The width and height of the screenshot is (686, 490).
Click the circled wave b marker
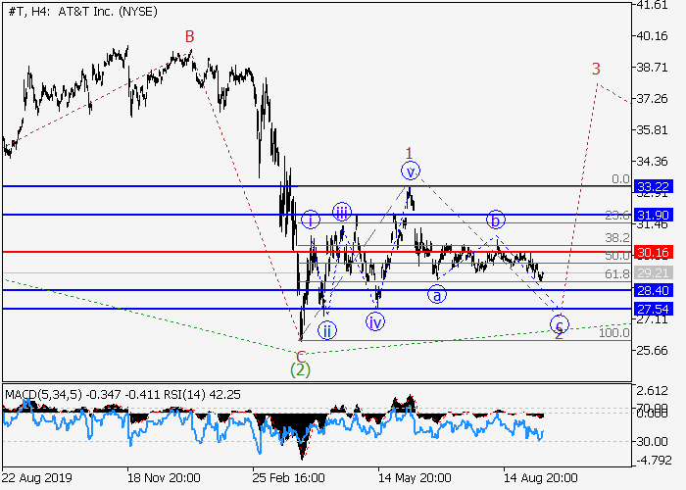(x=498, y=220)
